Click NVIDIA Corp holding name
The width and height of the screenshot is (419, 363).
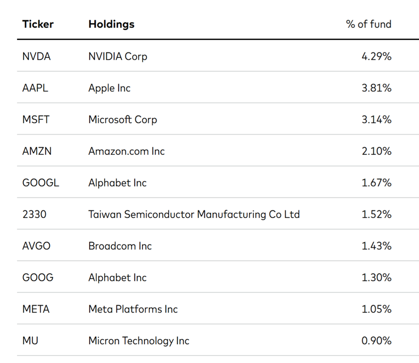[x=118, y=56]
